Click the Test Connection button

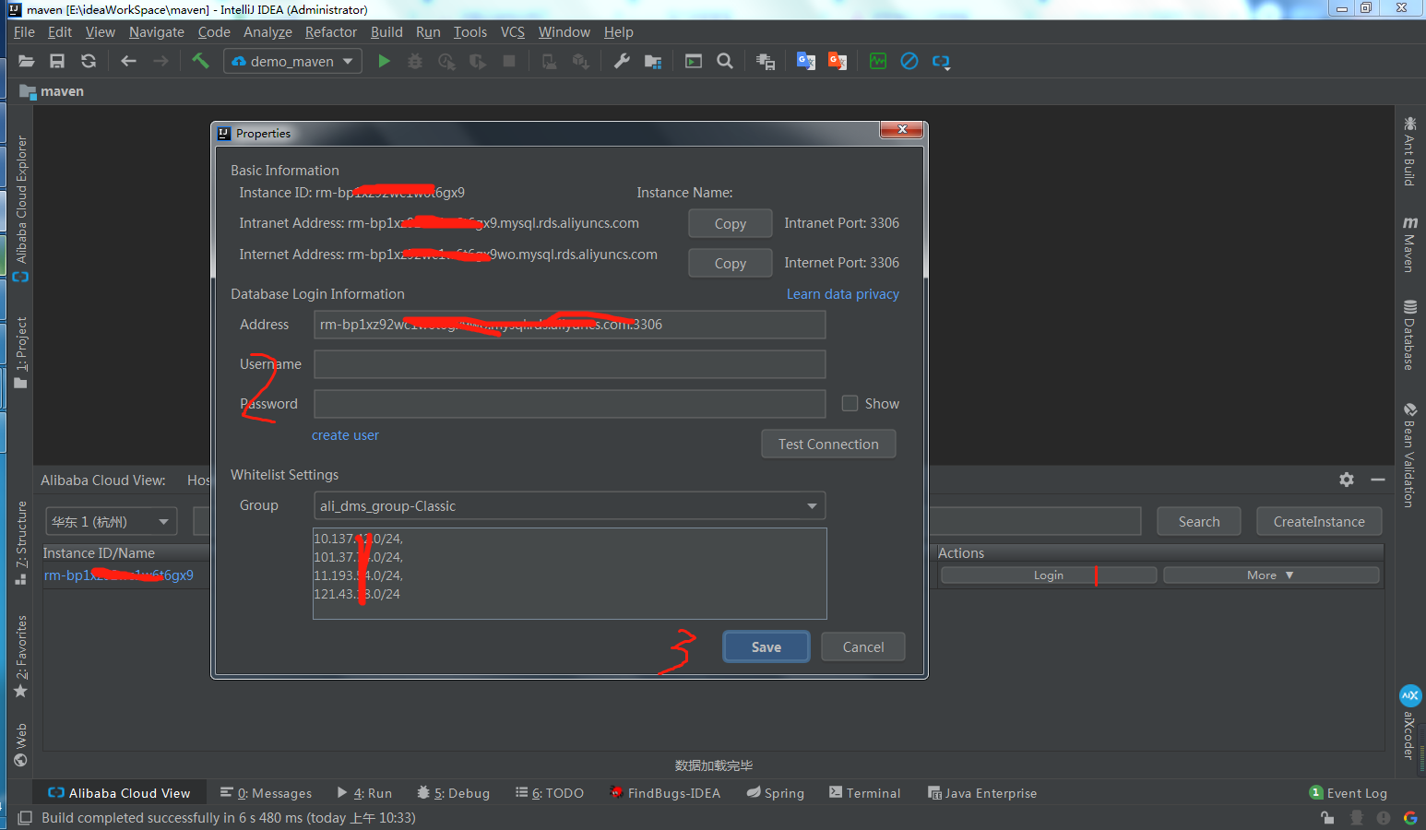click(828, 444)
